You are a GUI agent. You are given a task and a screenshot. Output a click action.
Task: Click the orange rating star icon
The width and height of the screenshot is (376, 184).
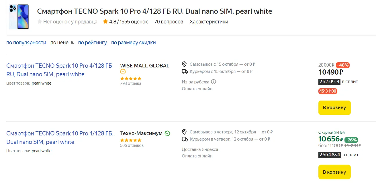pyautogui.click(x=105, y=21)
